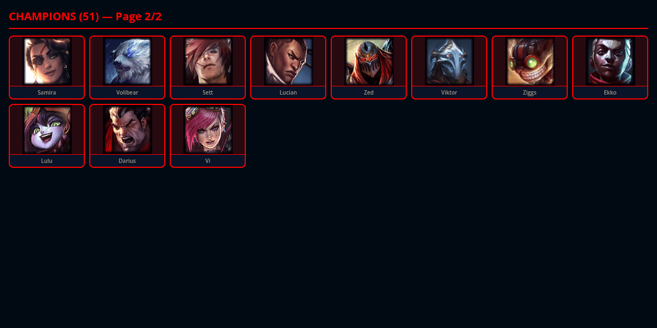Select the Samira champion portrait

coord(47,61)
